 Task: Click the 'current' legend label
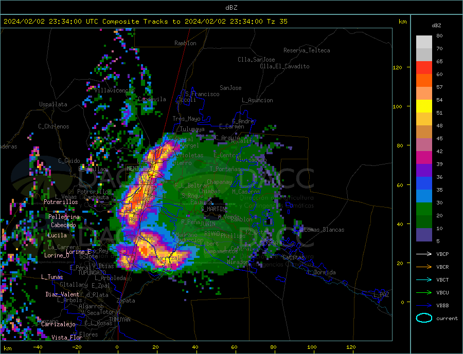tap(447, 319)
